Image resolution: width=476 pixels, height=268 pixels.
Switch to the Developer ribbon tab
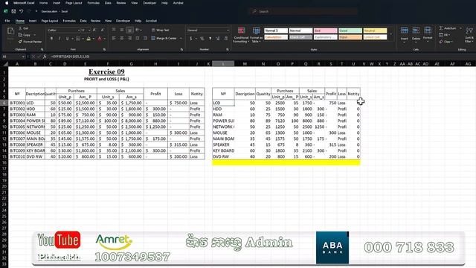(123, 21)
